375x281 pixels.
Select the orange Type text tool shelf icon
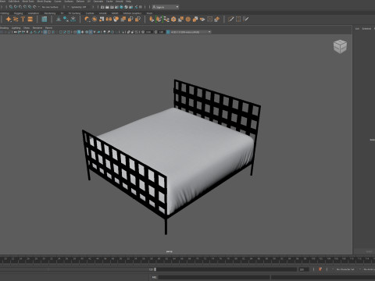23,19
